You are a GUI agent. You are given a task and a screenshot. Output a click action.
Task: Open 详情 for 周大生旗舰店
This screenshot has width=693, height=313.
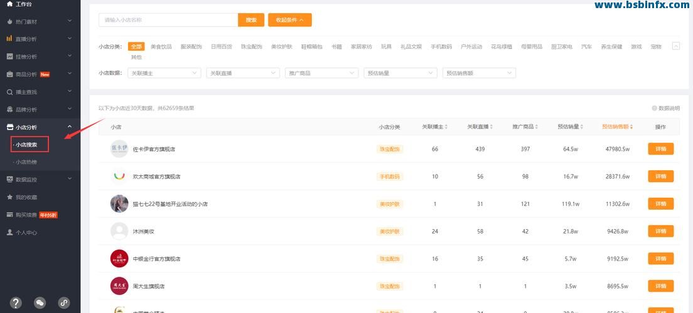pyautogui.click(x=661, y=285)
